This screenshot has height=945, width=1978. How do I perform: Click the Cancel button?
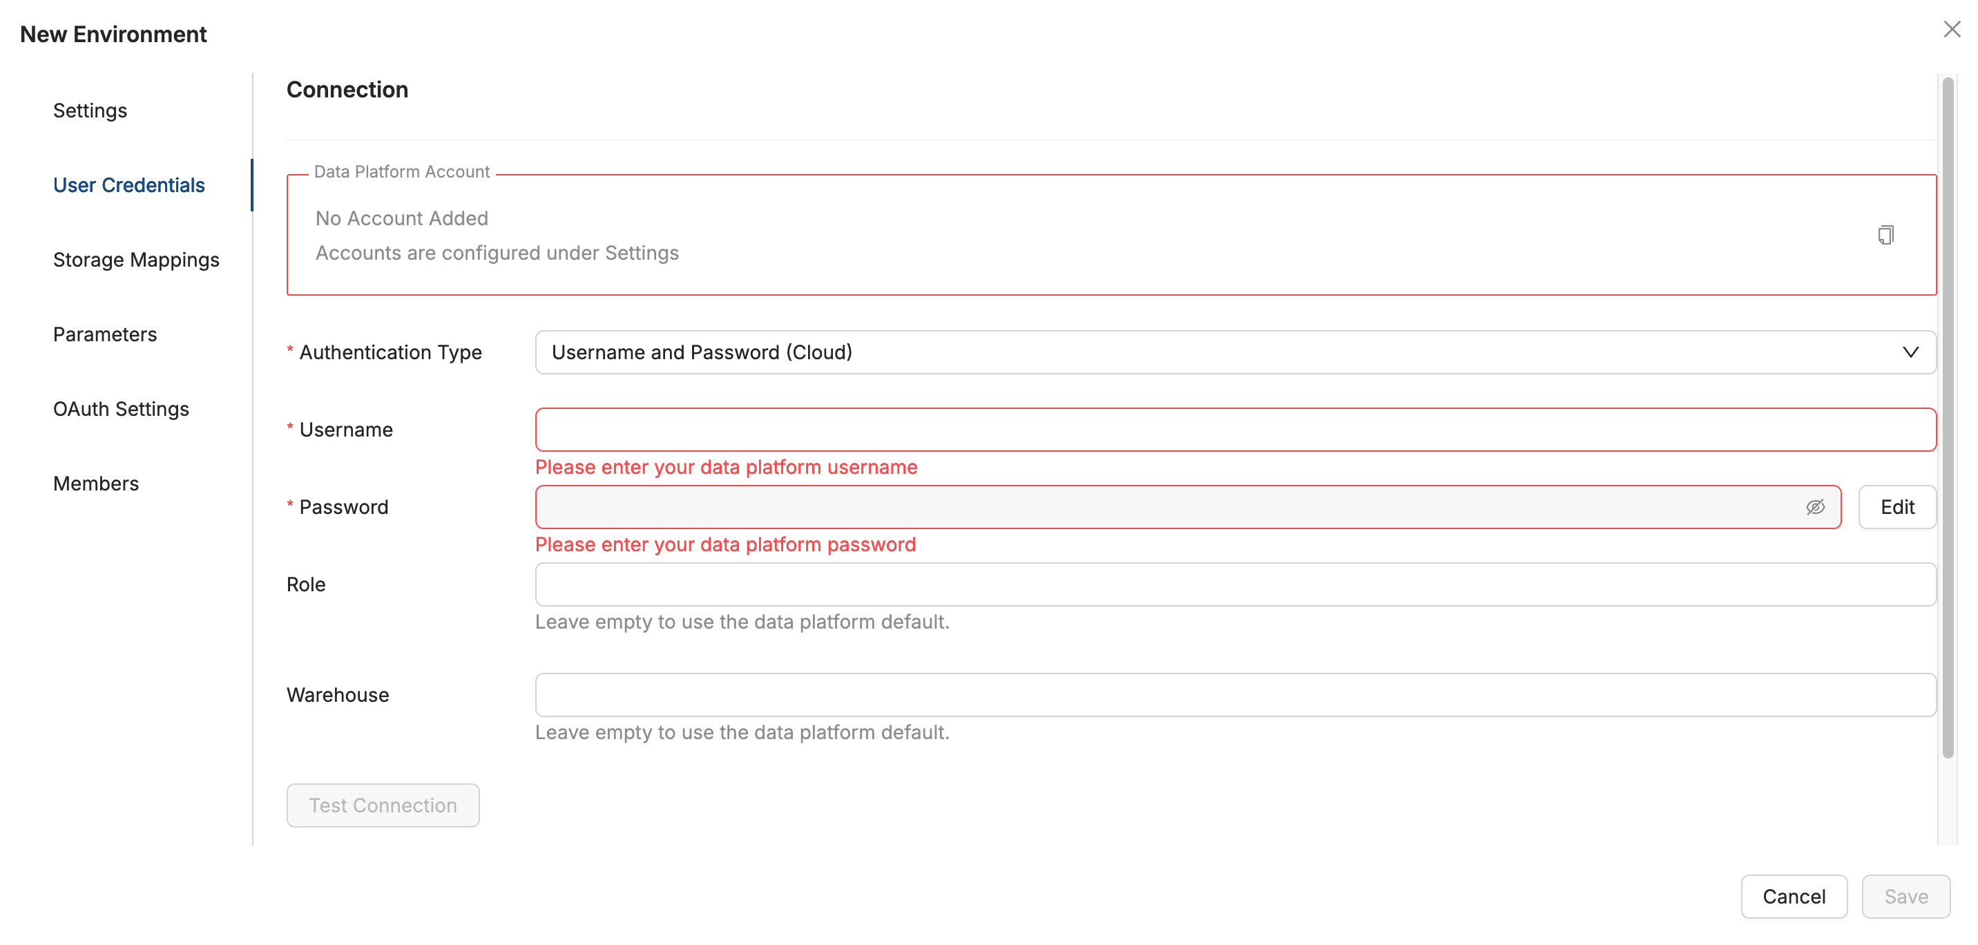pyautogui.click(x=1794, y=896)
